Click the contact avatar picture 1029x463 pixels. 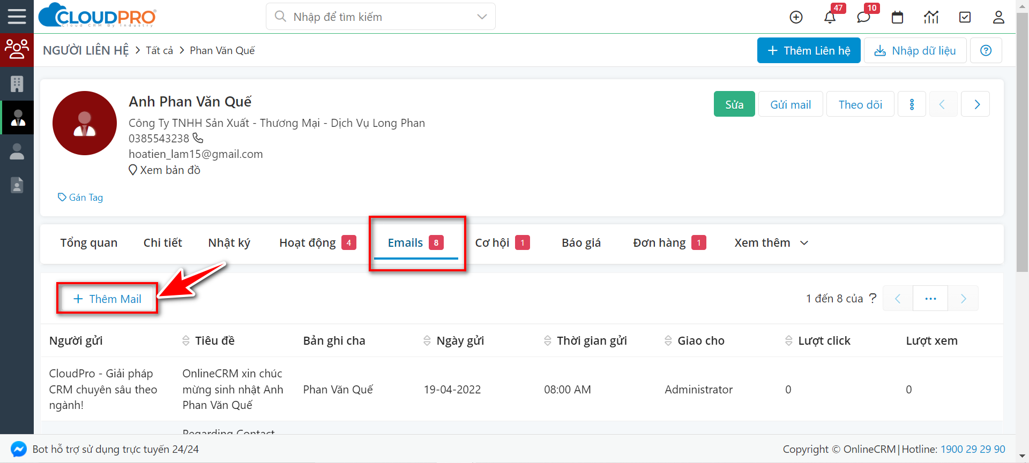click(85, 123)
